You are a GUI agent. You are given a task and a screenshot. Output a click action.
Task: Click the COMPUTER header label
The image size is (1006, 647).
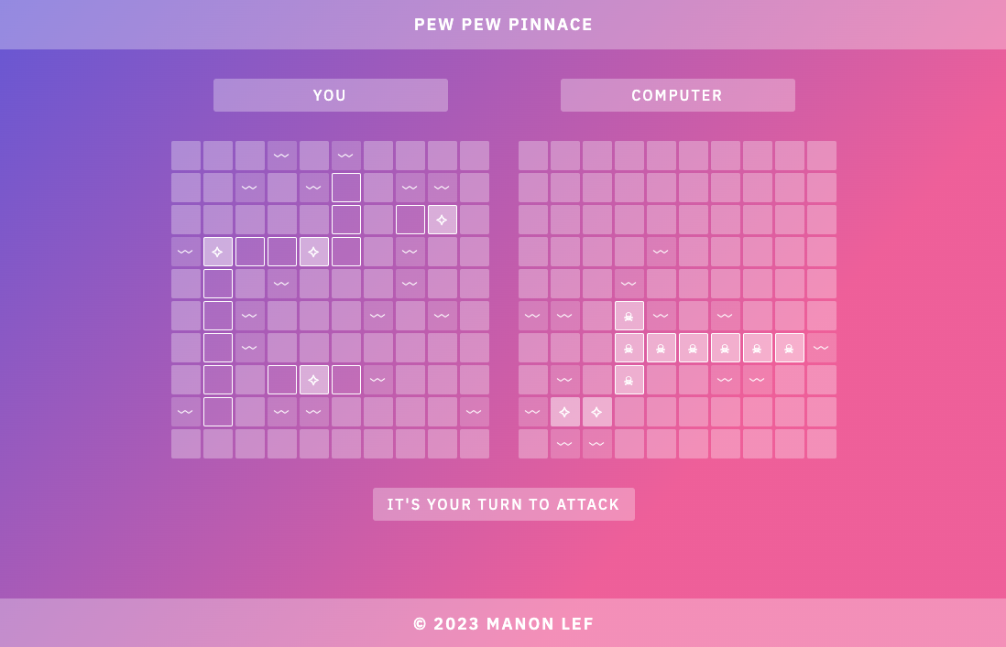(677, 94)
